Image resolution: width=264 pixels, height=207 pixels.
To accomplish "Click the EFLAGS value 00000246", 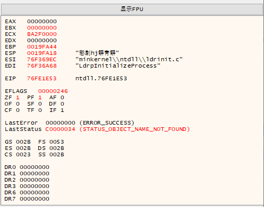I will pyautogui.click(x=53, y=91).
